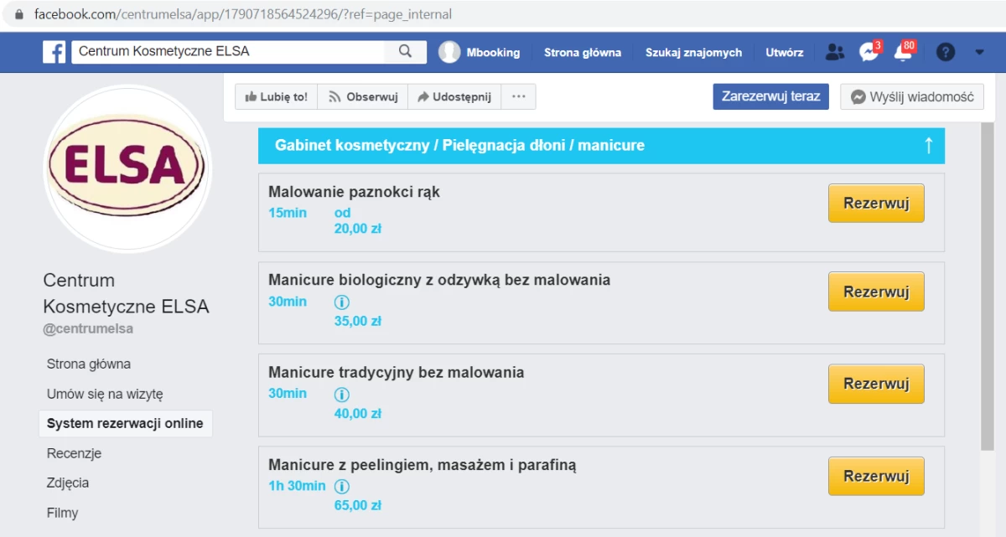Open the friend requests icon
Image resolution: width=1006 pixels, height=537 pixels.
[x=834, y=52]
